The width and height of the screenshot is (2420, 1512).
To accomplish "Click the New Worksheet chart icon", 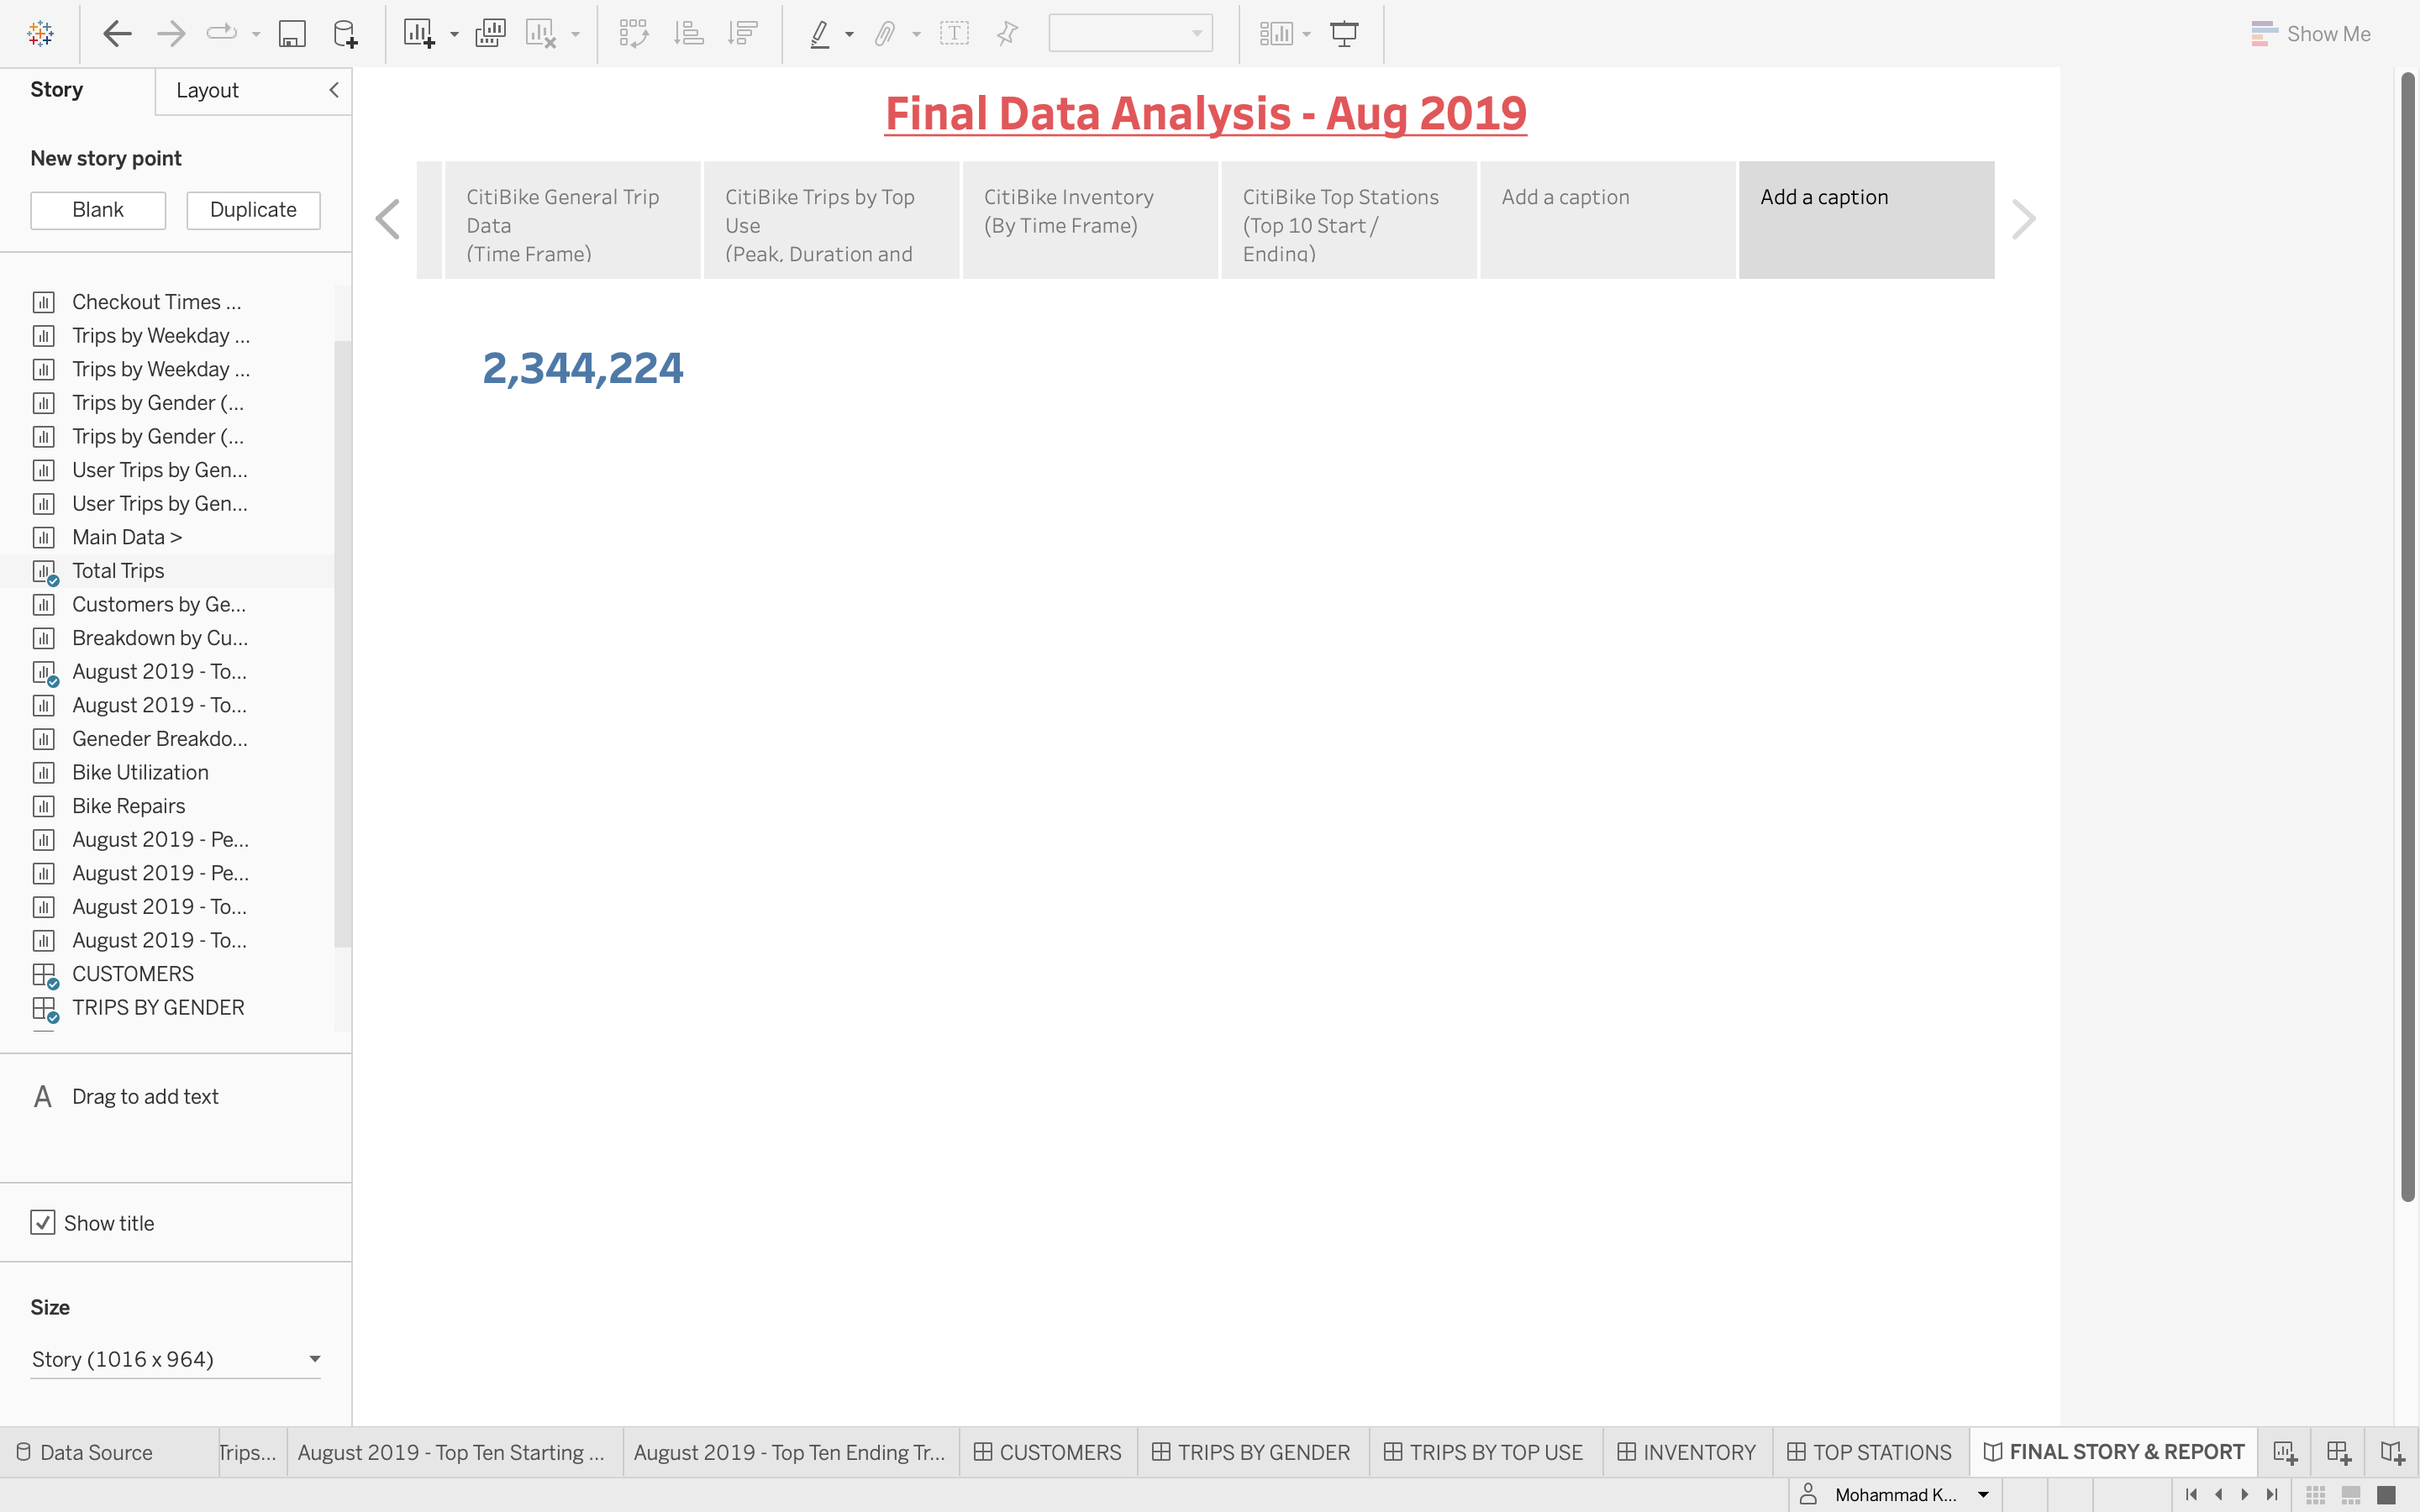I will point(418,34).
